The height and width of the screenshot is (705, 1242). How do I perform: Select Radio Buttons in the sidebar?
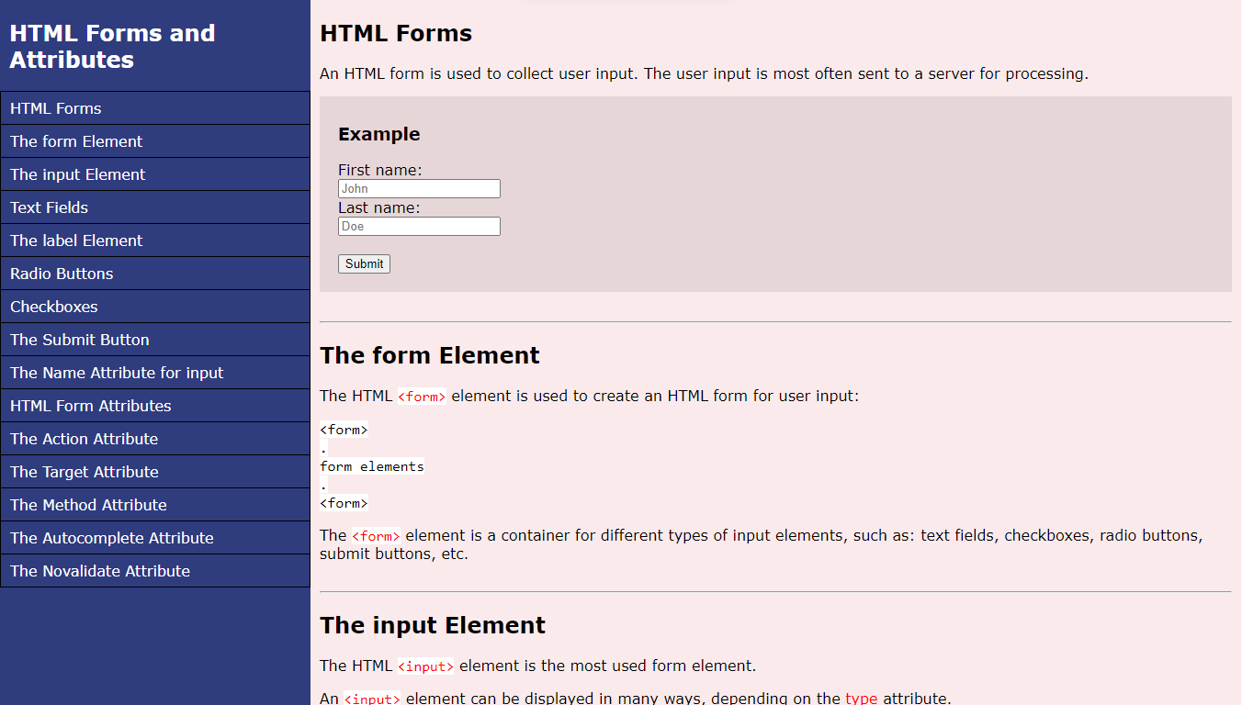point(155,274)
